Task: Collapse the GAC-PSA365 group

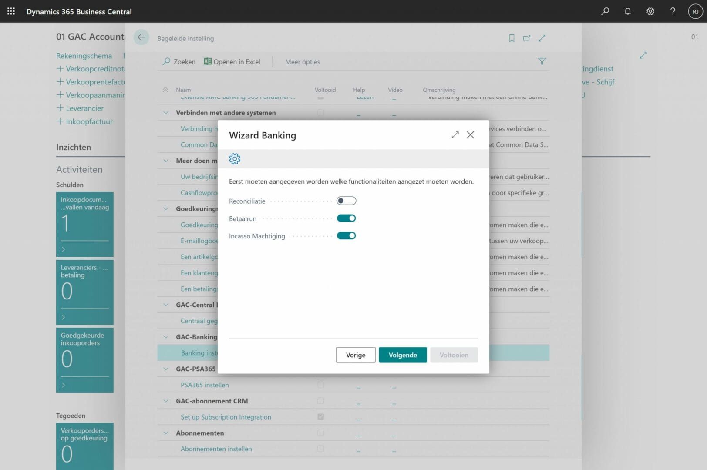Action: point(166,369)
